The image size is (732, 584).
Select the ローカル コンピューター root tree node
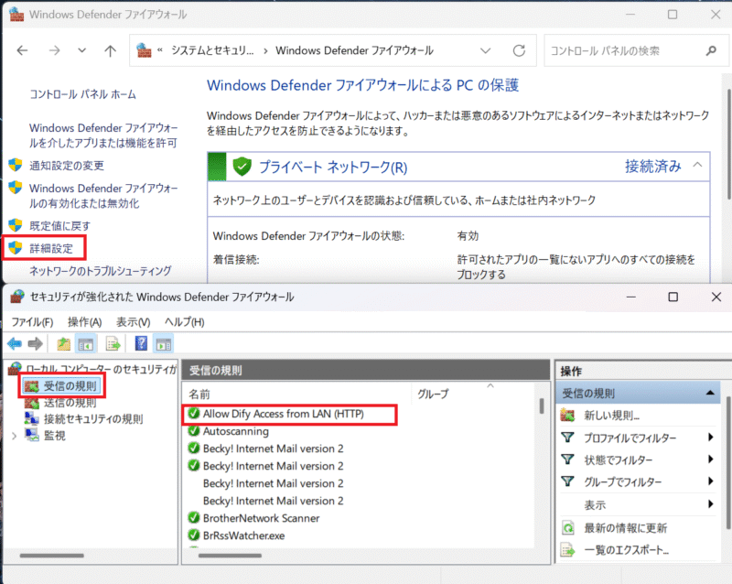(x=101, y=370)
